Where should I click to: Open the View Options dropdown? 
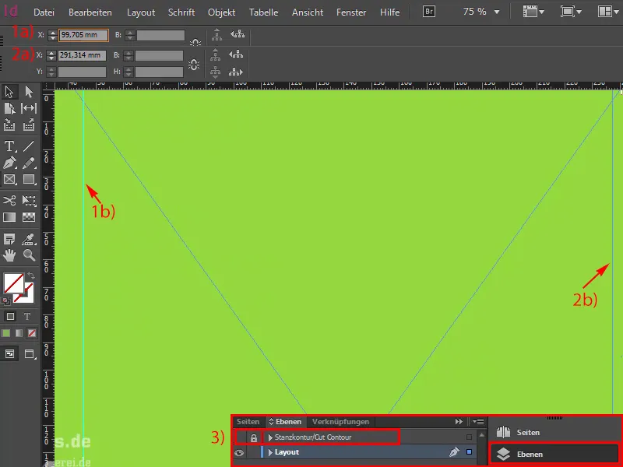(x=533, y=12)
